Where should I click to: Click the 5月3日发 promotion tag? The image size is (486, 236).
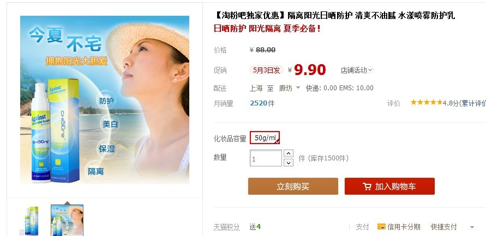(267, 70)
